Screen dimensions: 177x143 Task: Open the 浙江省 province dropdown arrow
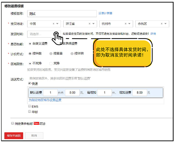(94, 24)
